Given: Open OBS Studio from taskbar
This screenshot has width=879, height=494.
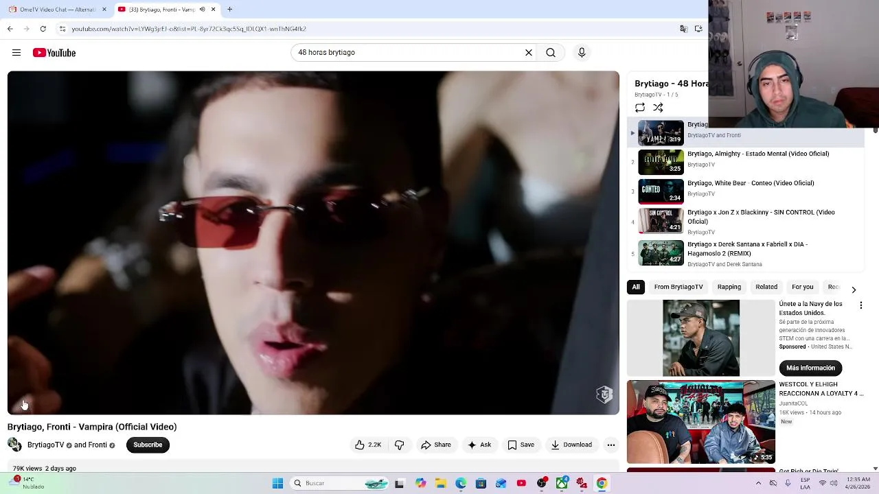Looking at the screenshot, I should (x=542, y=483).
